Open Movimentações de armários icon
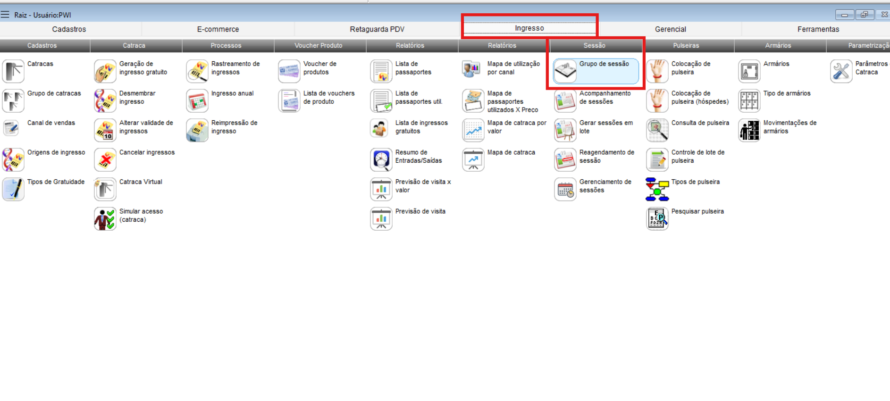 [749, 130]
